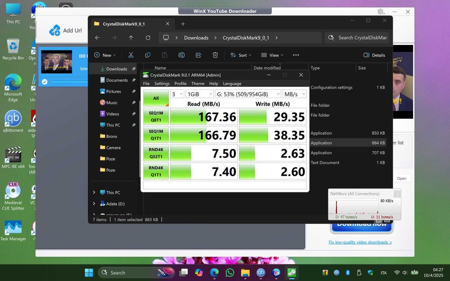Screen dimensions: 450x281
Task: Open Documents in Explorer sidebar
Action: pos(117,80)
